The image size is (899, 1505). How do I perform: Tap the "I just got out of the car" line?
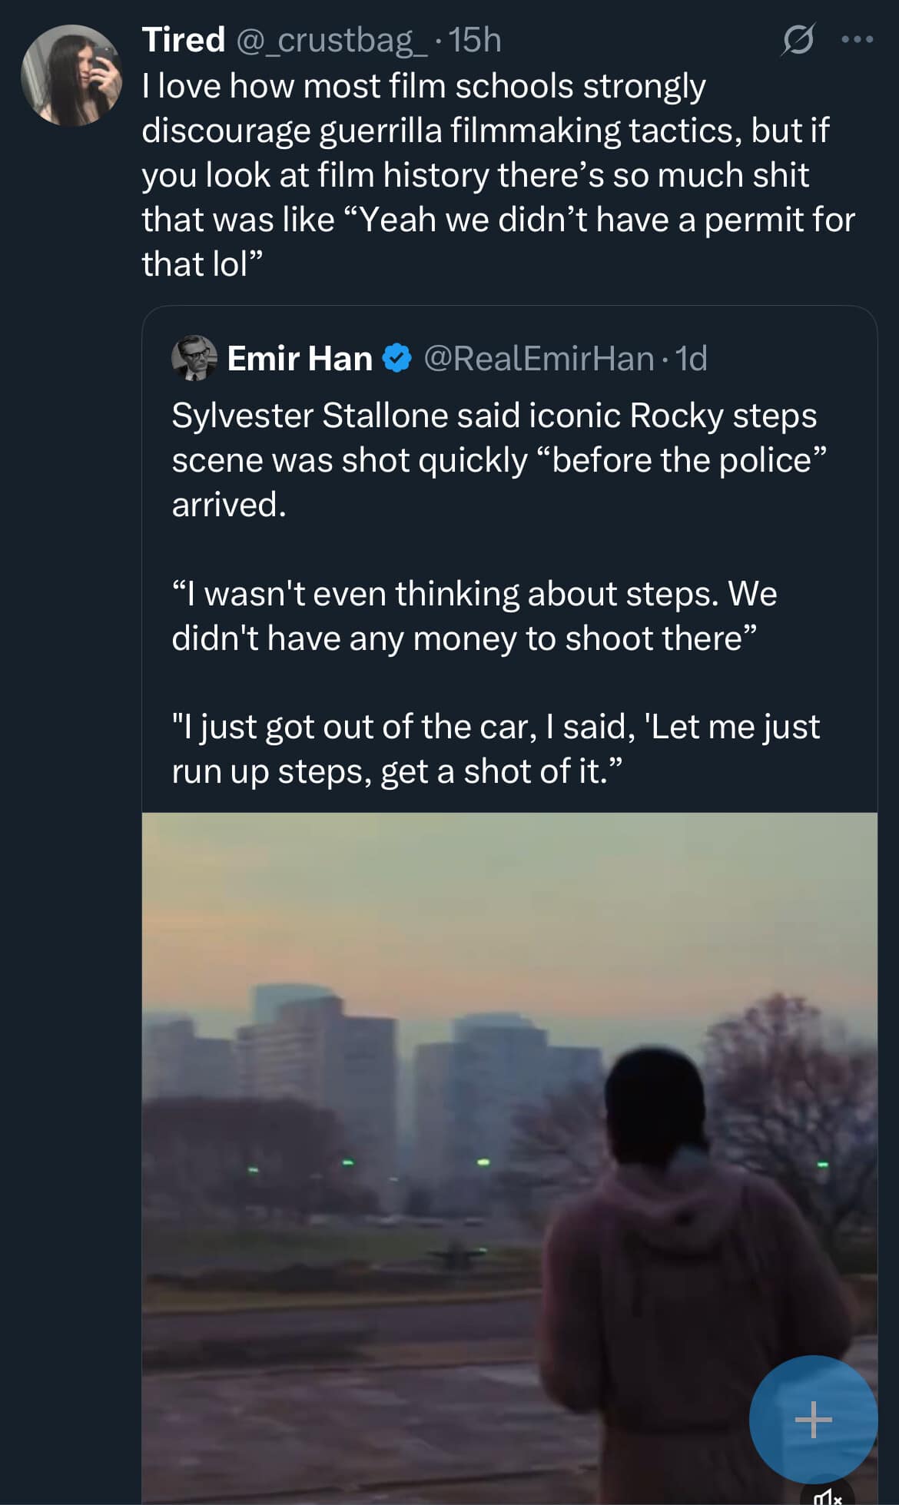496,749
